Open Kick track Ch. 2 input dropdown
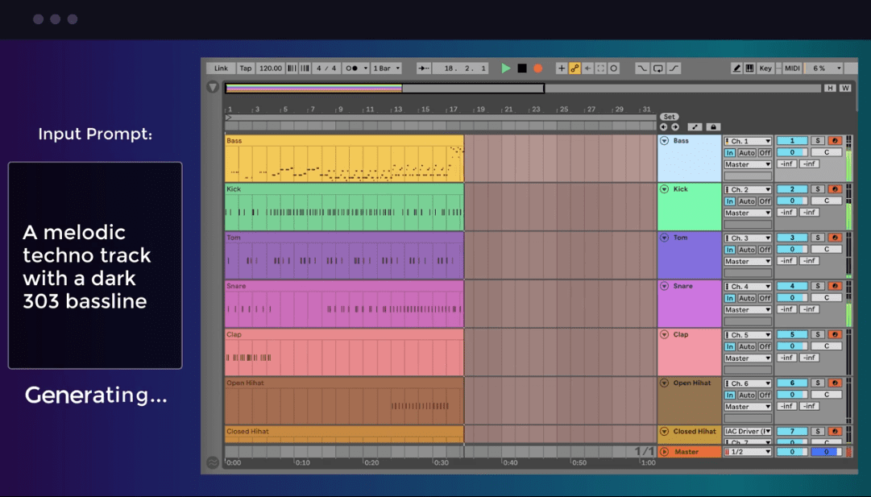 (748, 189)
